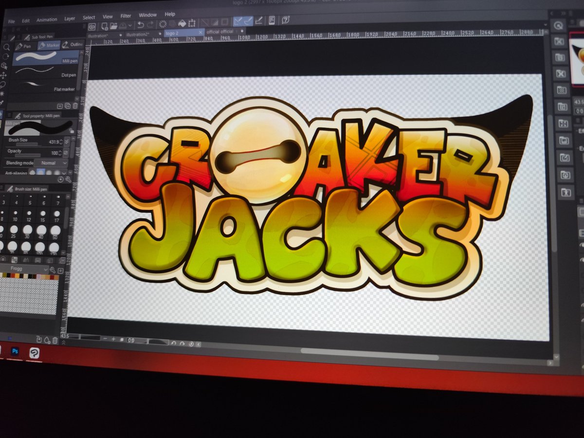Click the canvas horizontal scrollbar
Image resolution: width=584 pixels, height=438 pixels.
369,354
